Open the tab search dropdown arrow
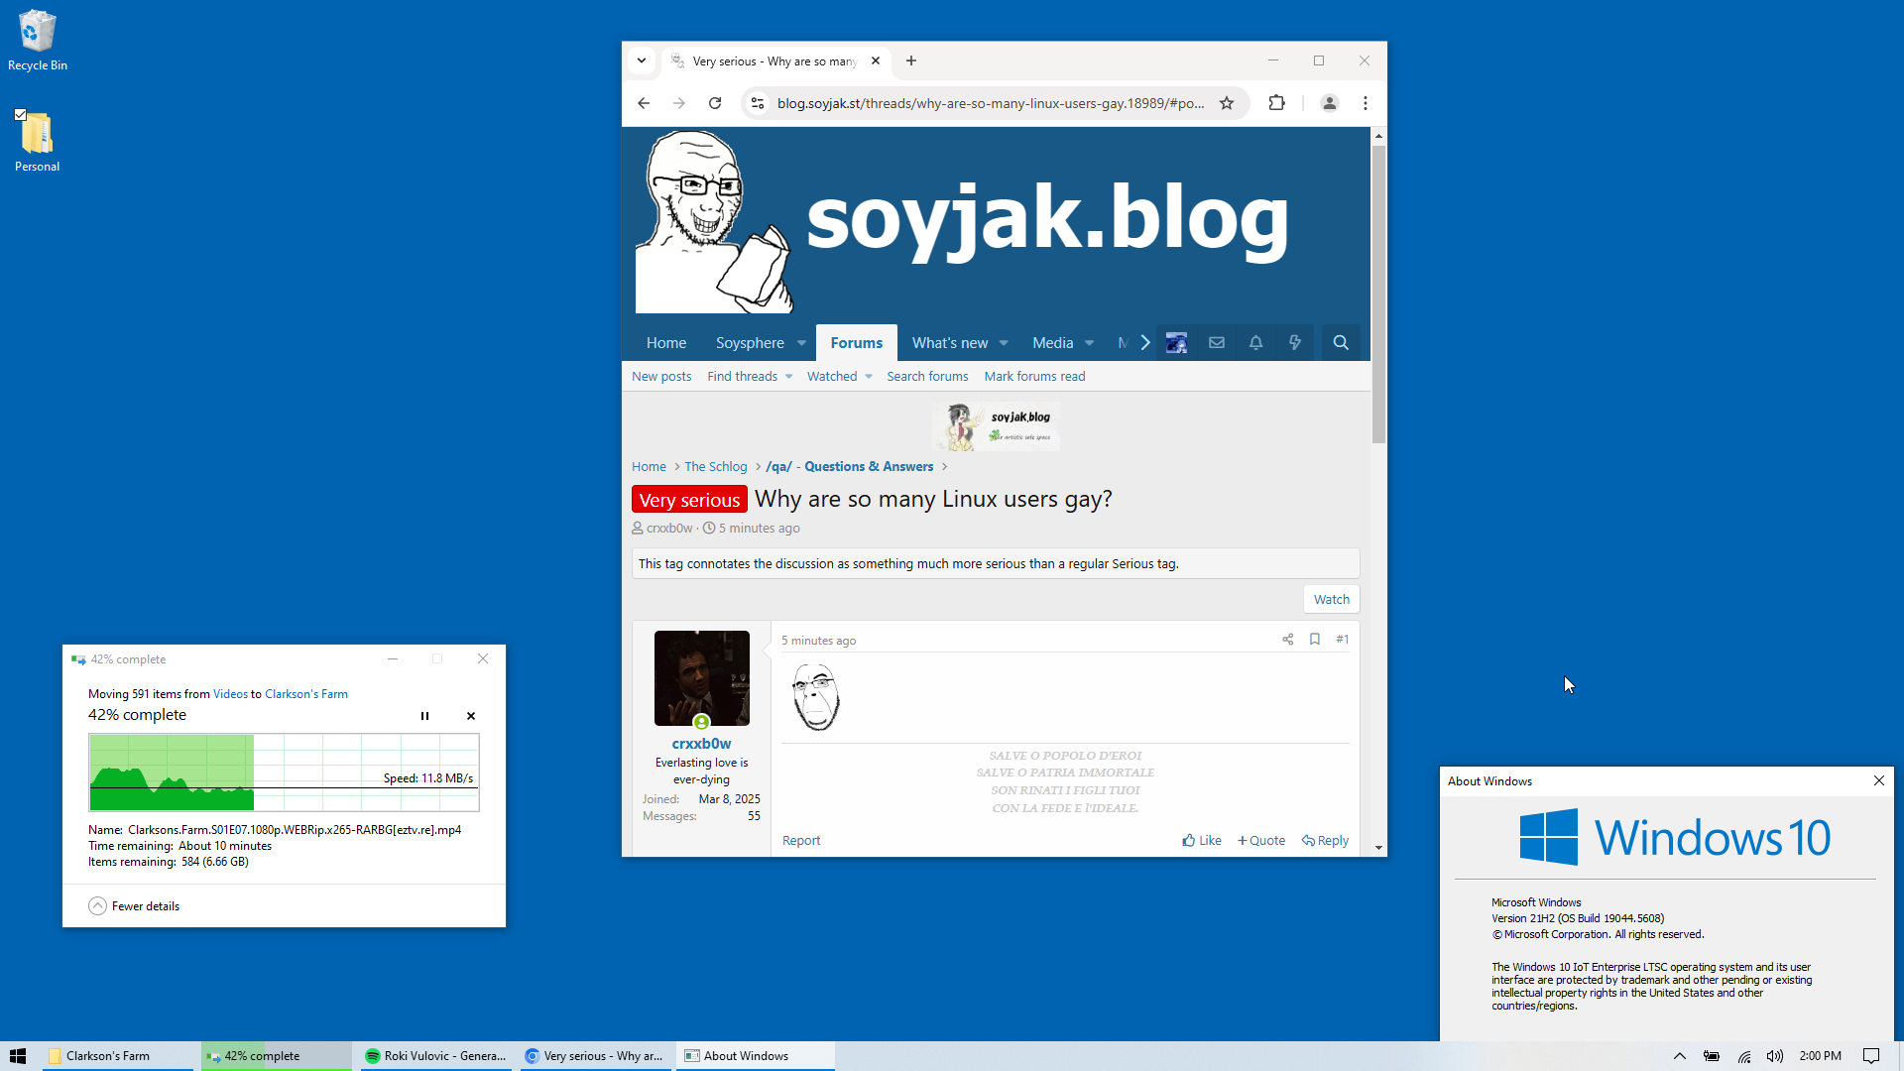 642,60
